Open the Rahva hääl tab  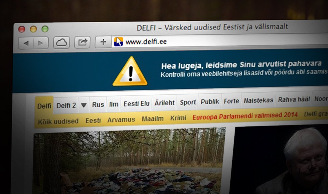294,100
